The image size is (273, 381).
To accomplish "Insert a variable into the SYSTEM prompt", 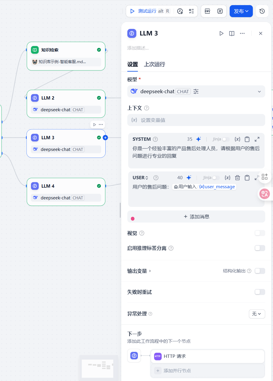I will [237, 139].
